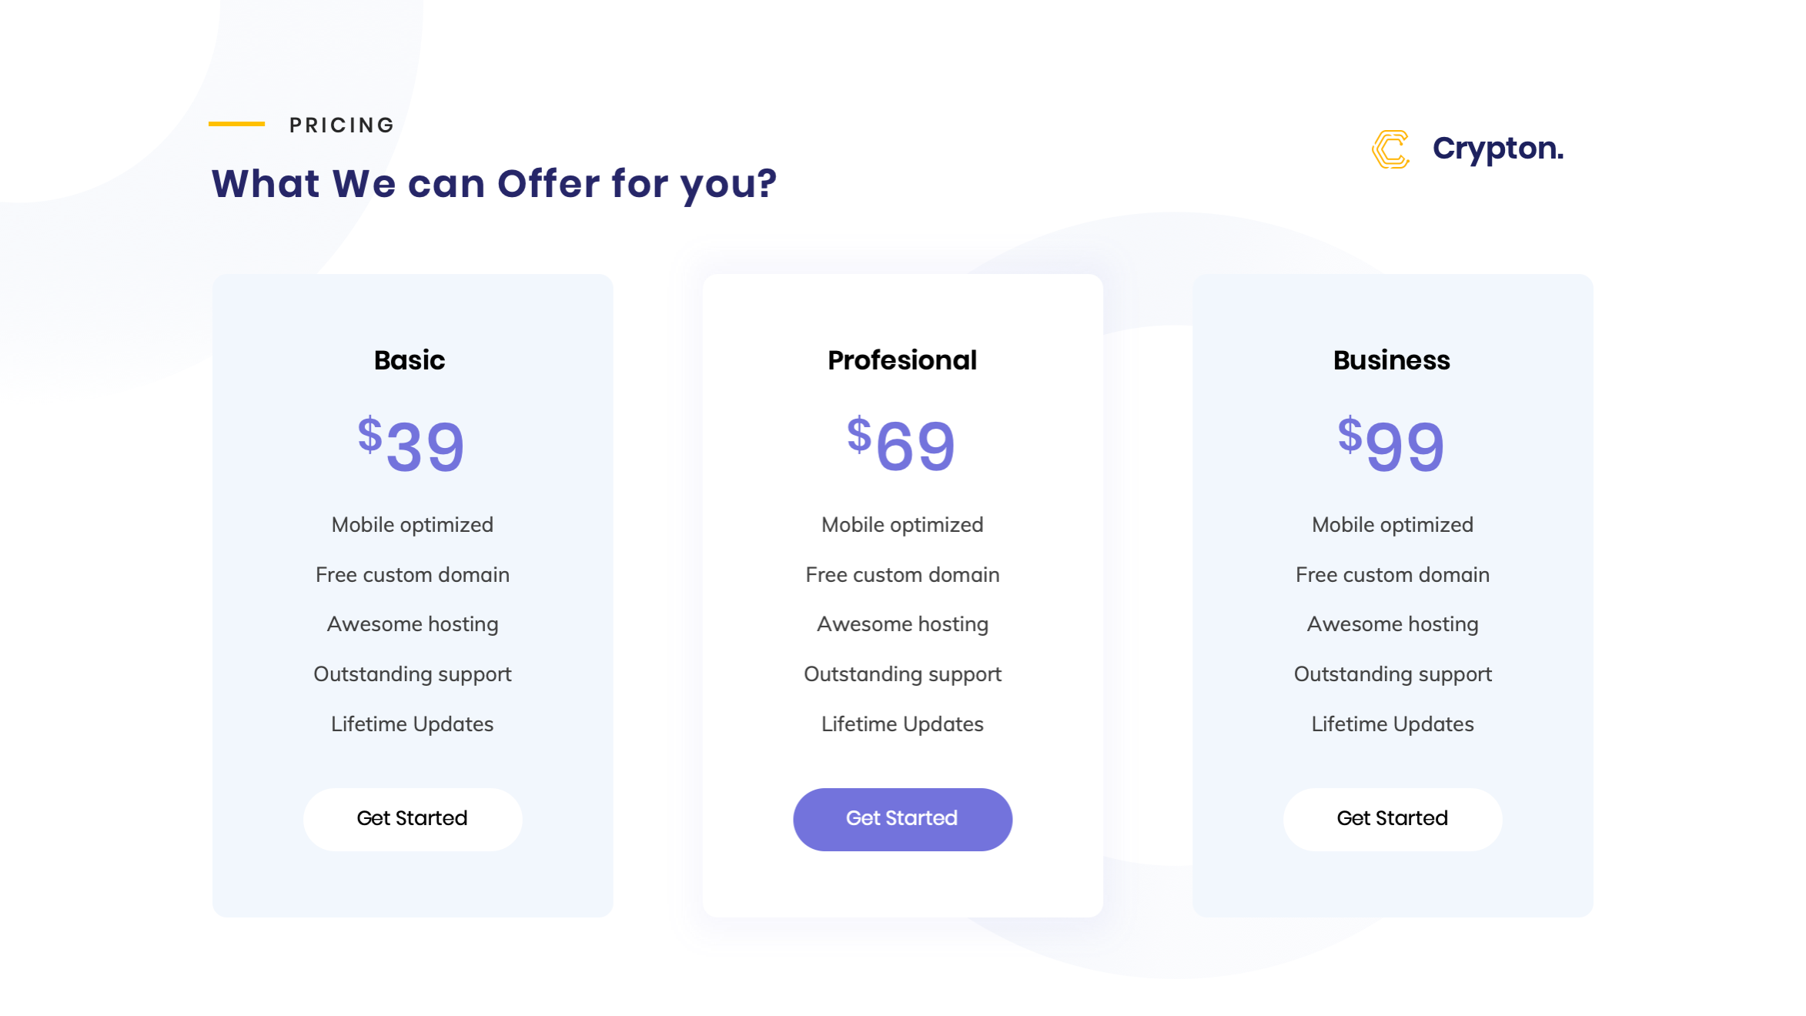Click 'Lifetime Updates' in the Business card
Screen dimensions: 1806x1016
click(x=1393, y=724)
